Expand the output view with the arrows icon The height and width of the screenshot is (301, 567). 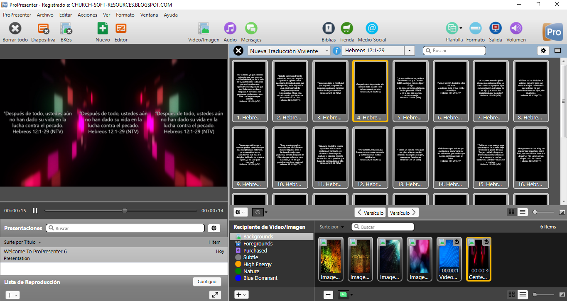(x=215, y=295)
